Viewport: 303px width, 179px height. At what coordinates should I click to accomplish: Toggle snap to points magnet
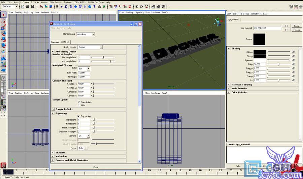pyautogui.click(x=120, y=7)
